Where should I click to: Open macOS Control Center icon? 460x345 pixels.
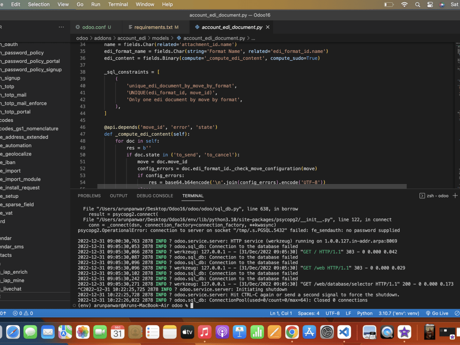(430, 5)
